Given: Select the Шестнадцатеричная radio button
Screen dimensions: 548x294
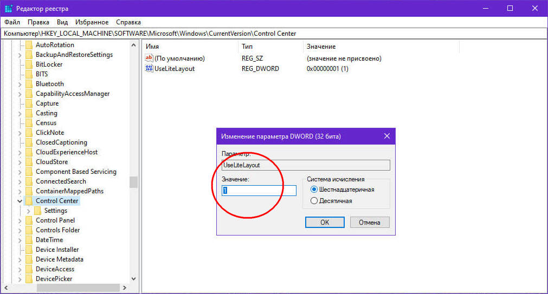Looking at the screenshot, I should [314, 190].
